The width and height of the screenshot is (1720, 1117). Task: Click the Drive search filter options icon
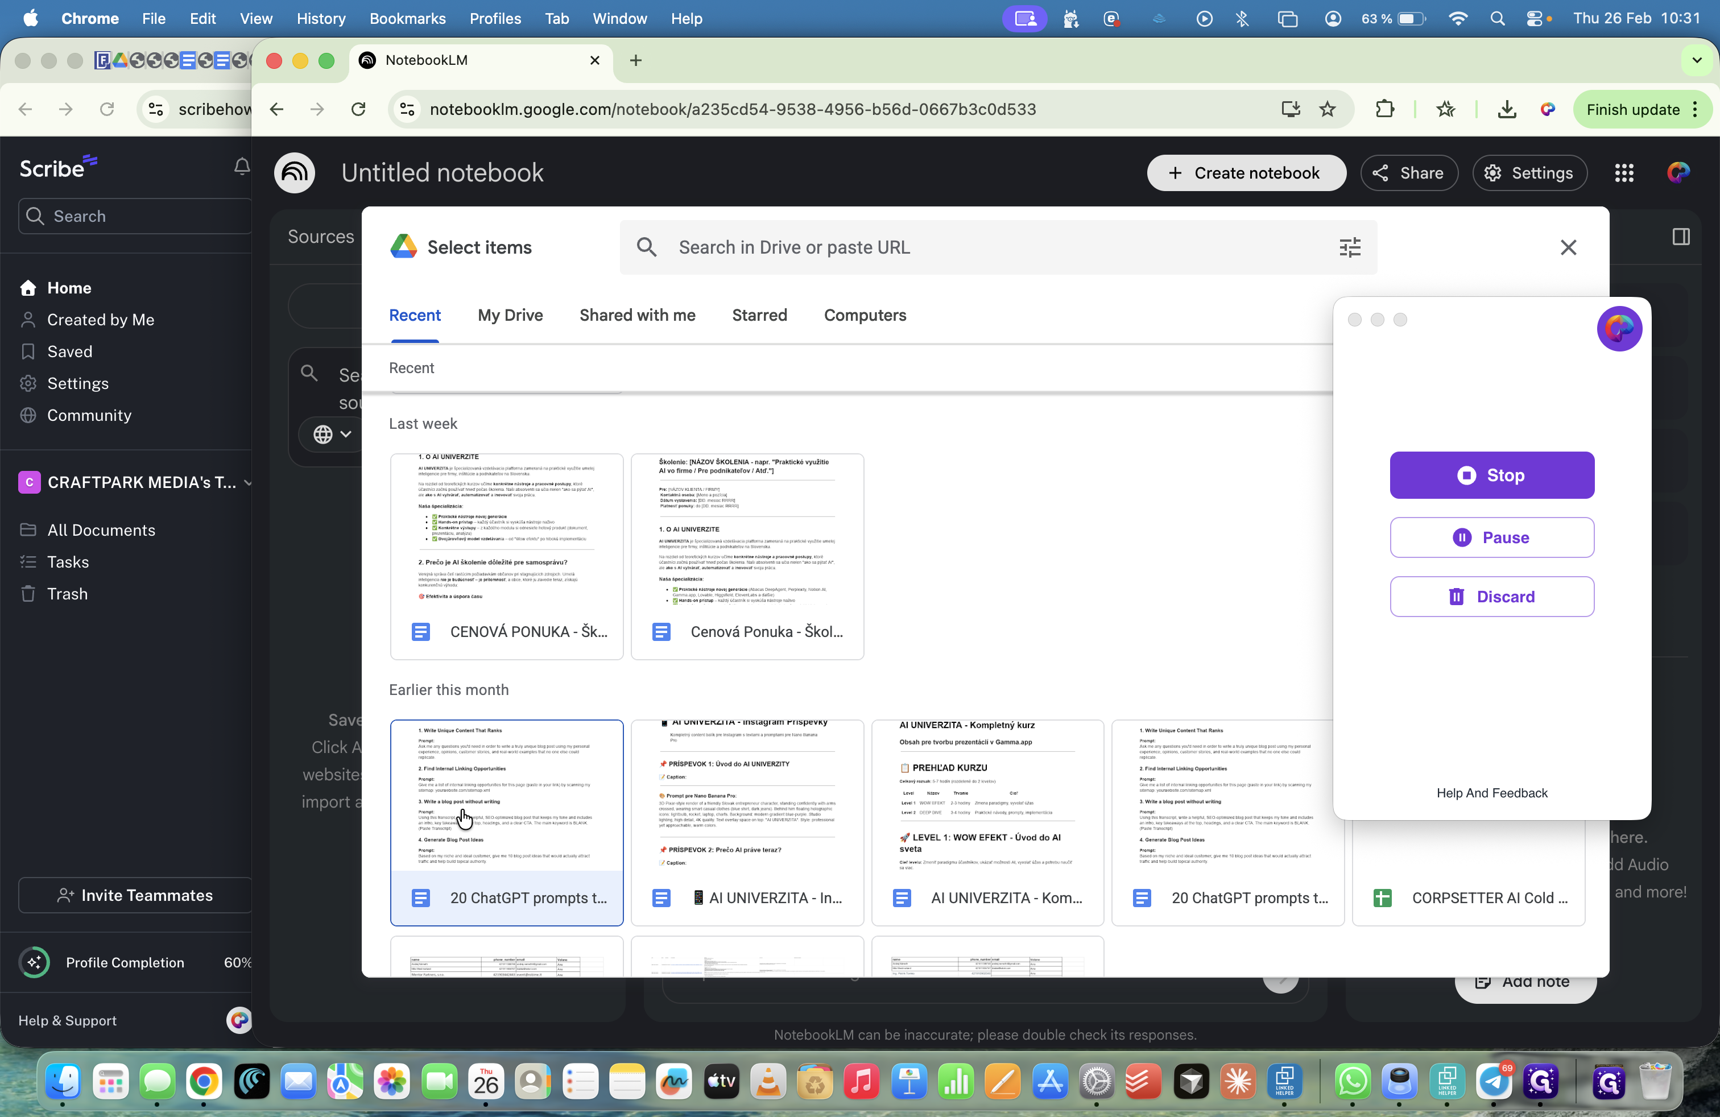pyautogui.click(x=1349, y=247)
